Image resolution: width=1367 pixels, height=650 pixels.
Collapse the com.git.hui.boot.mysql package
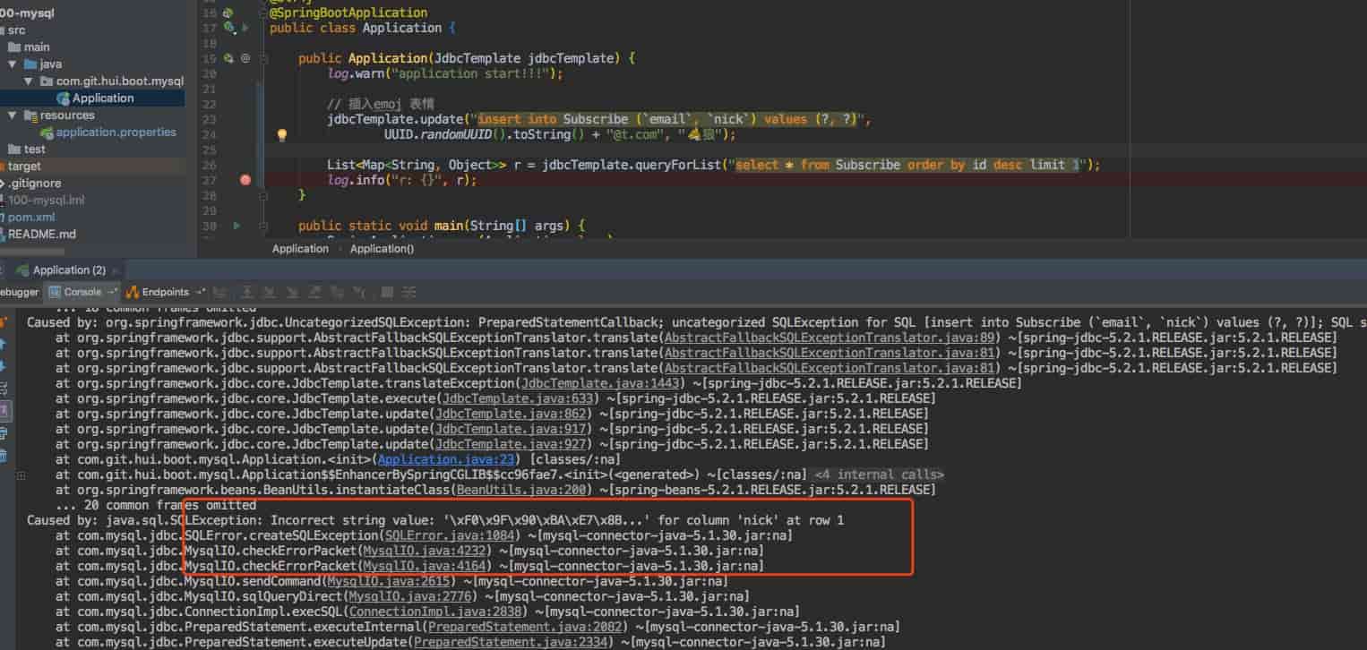[x=29, y=81]
